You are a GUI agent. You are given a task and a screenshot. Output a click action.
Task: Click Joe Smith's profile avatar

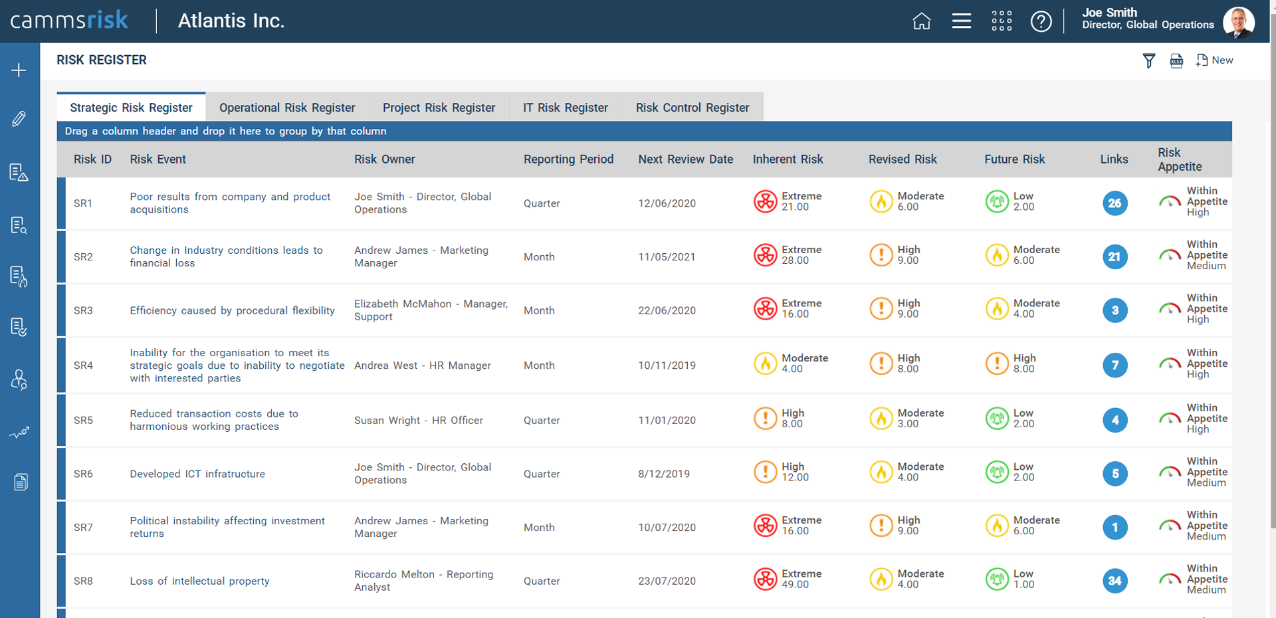tap(1238, 21)
